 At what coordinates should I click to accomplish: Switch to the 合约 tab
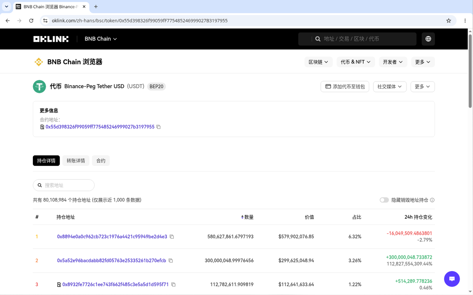click(101, 161)
